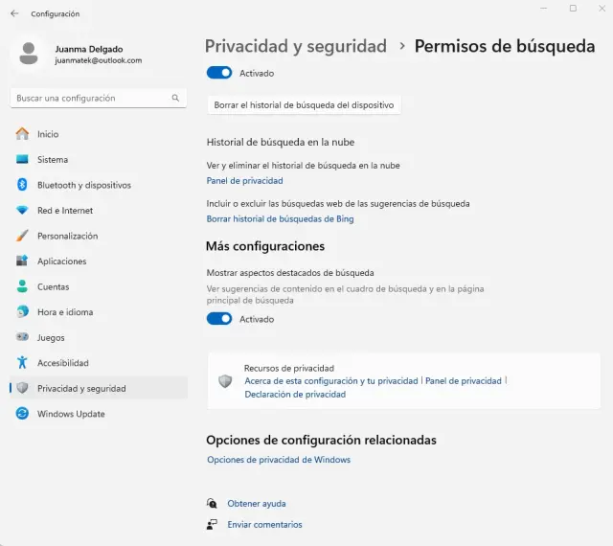The width and height of the screenshot is (613, 546).
Task: Open Borrar historial de búsquedas de Bing link
Action: click(x=281, y=219)
